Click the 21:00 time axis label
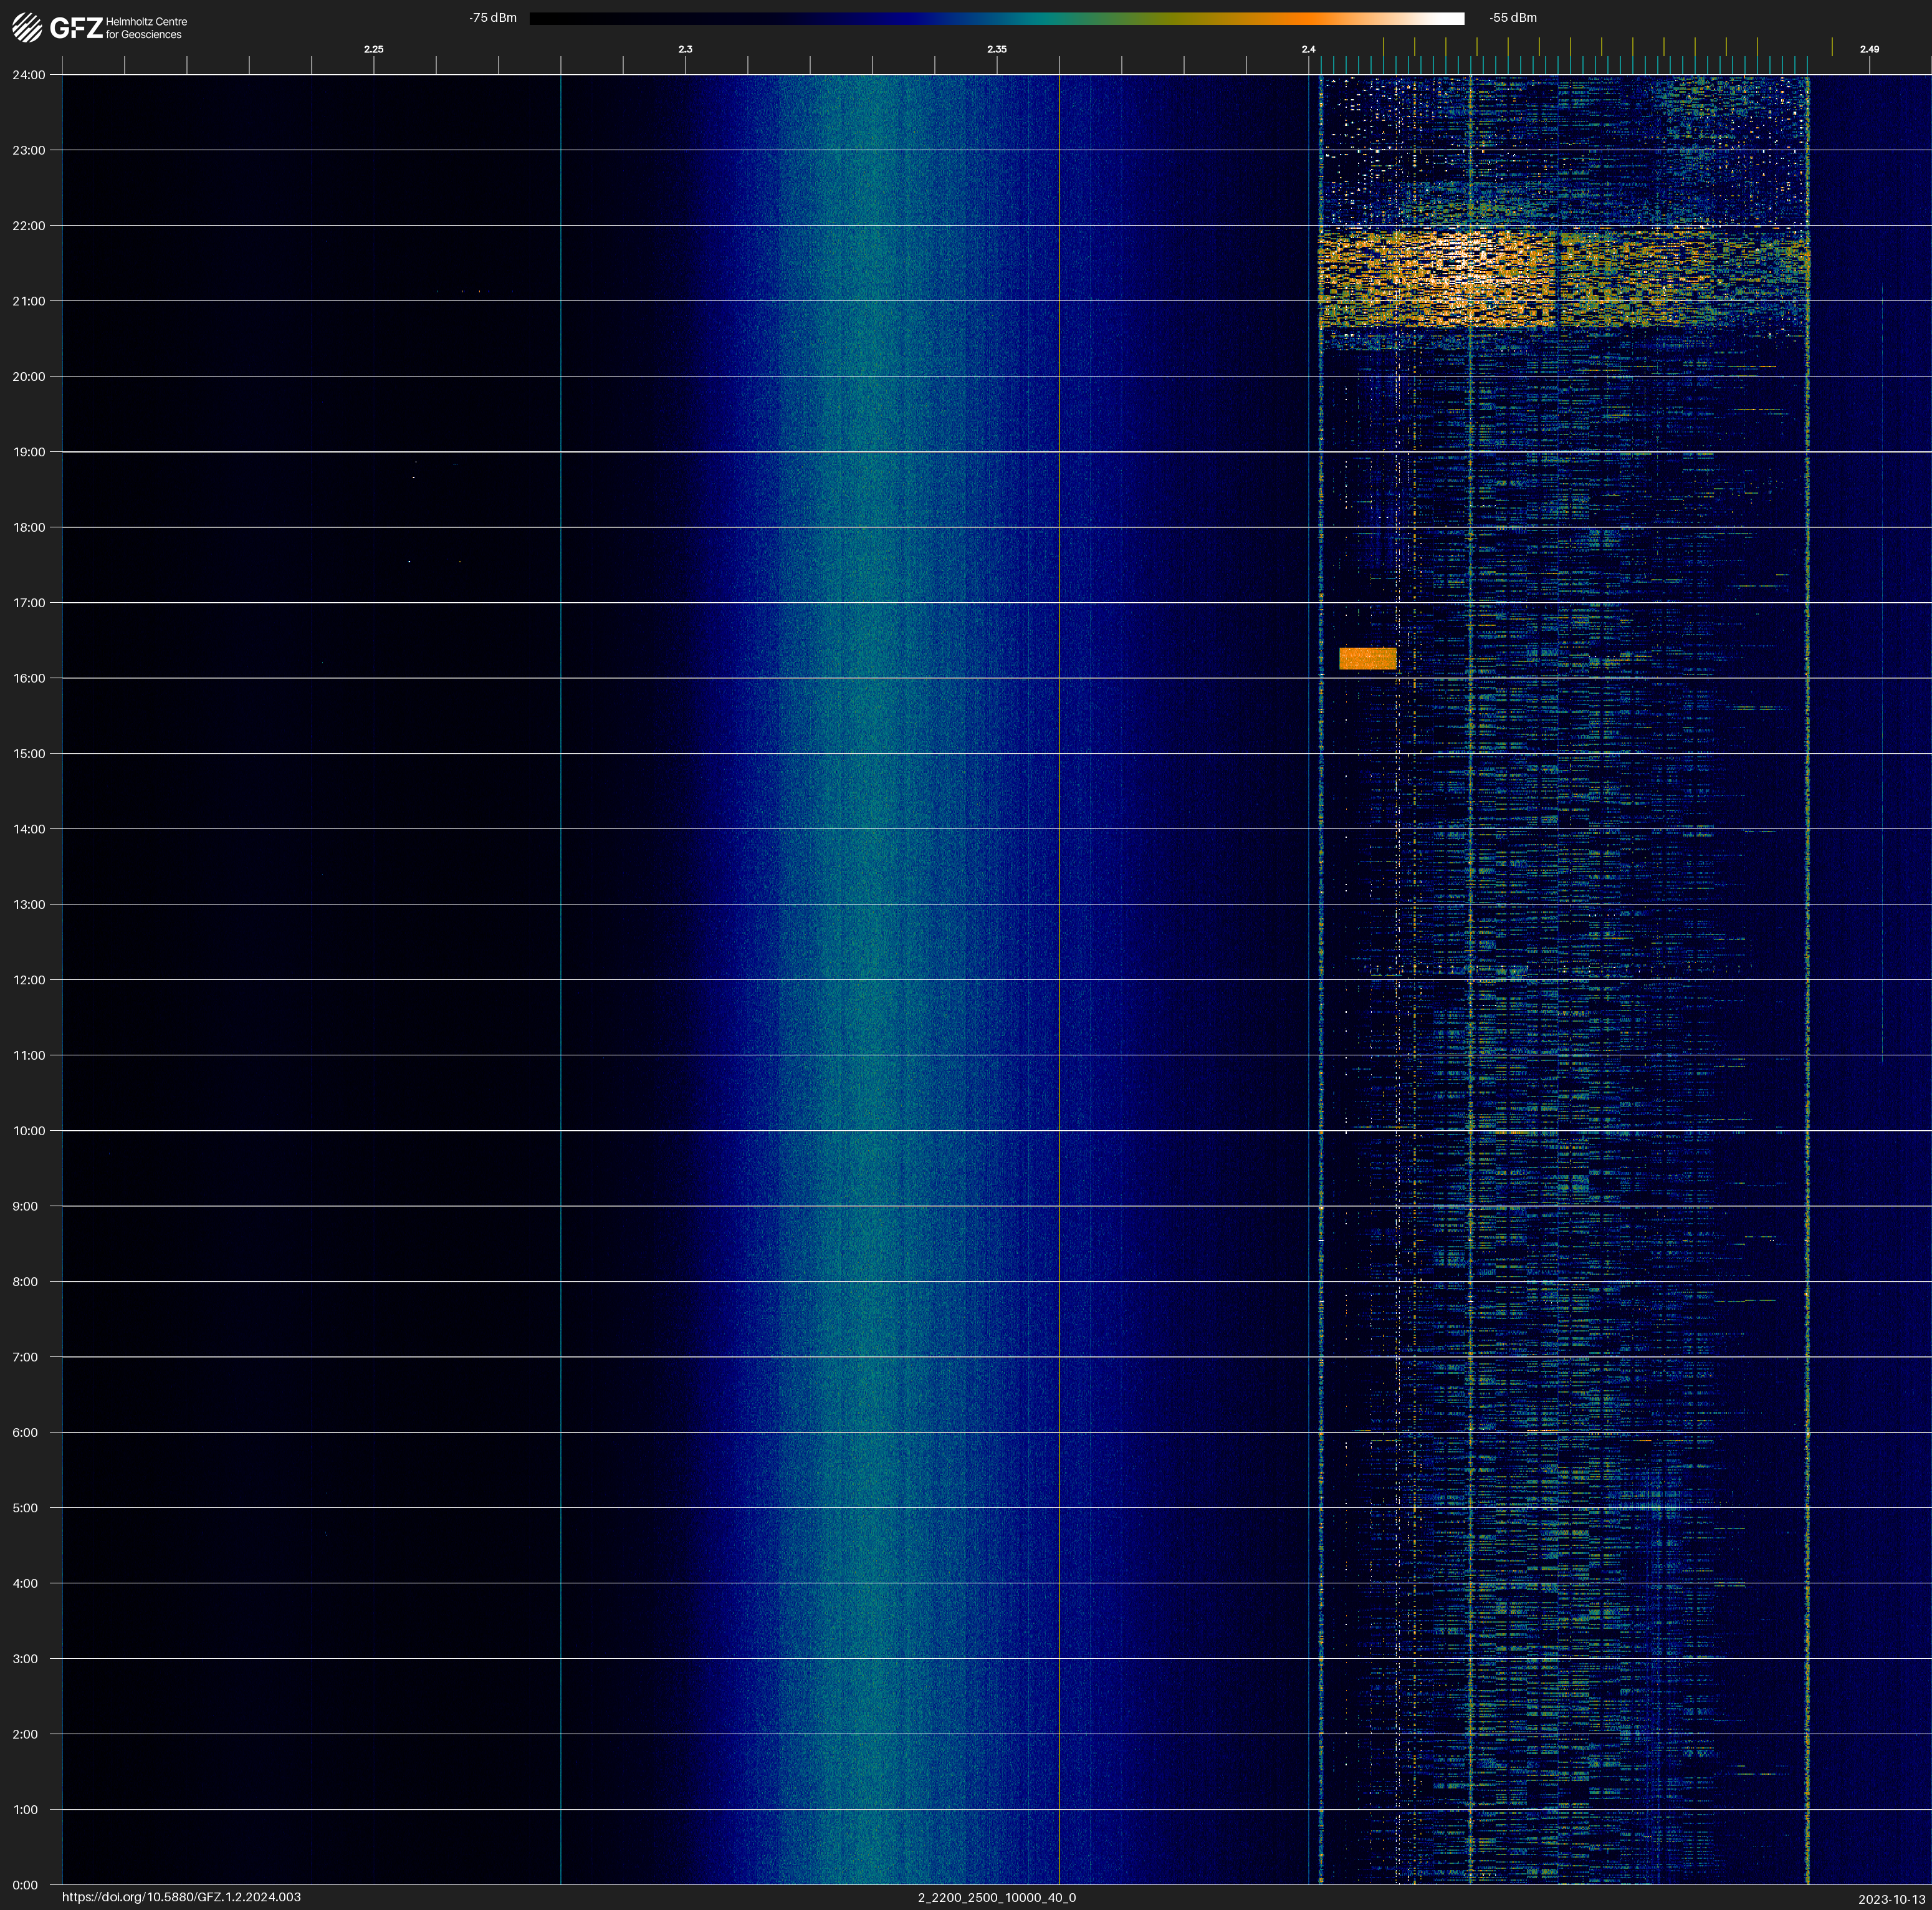Image resolution: width=1932 pixels, height=1910 pixels. pos(29,301)
